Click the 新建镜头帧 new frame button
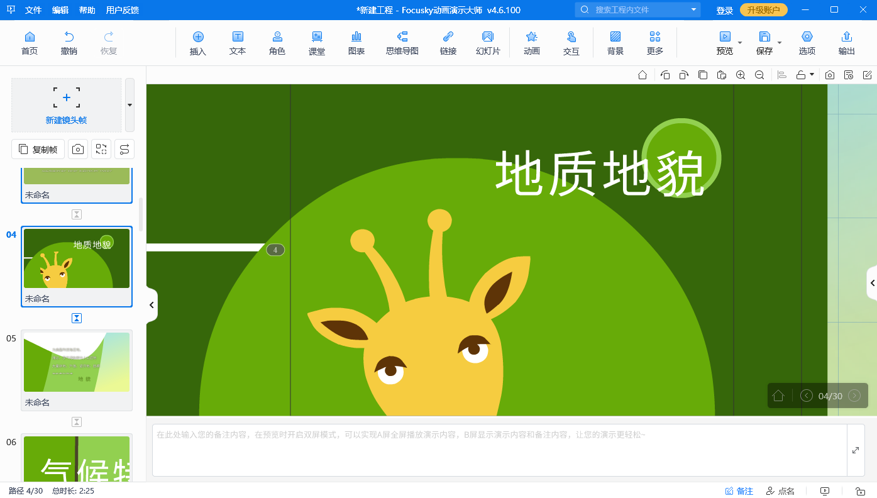Viewport: 877px width, 498px height. [66, 105]
